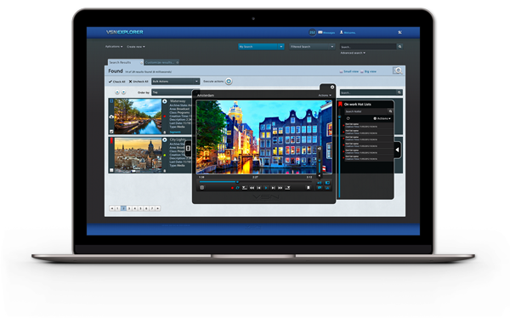Open the Actions menu in the Amsterdam player
This screenshot has width=510, height=324.
(x=325, y=95)
